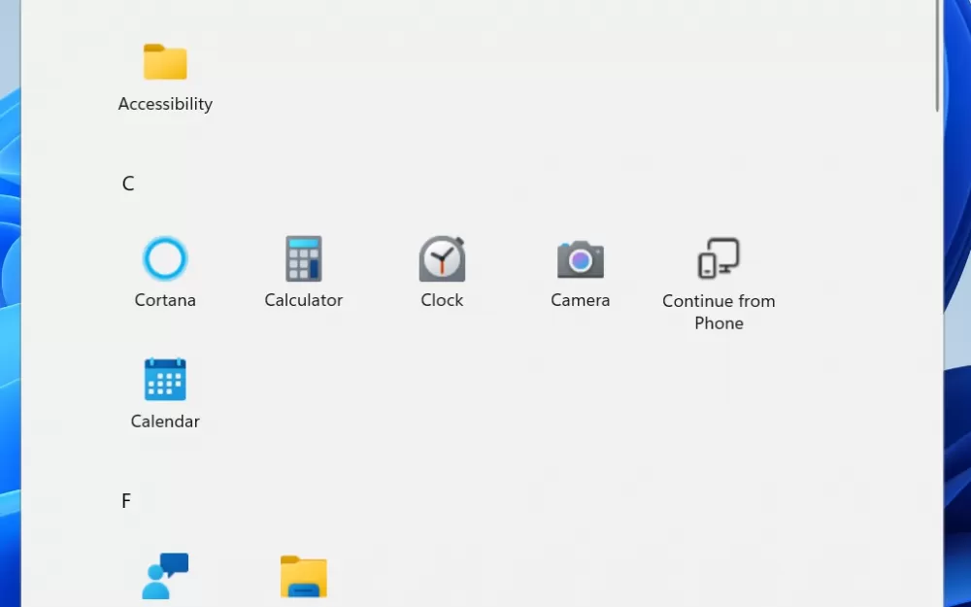Select the Camera text label

coord(580,300)
